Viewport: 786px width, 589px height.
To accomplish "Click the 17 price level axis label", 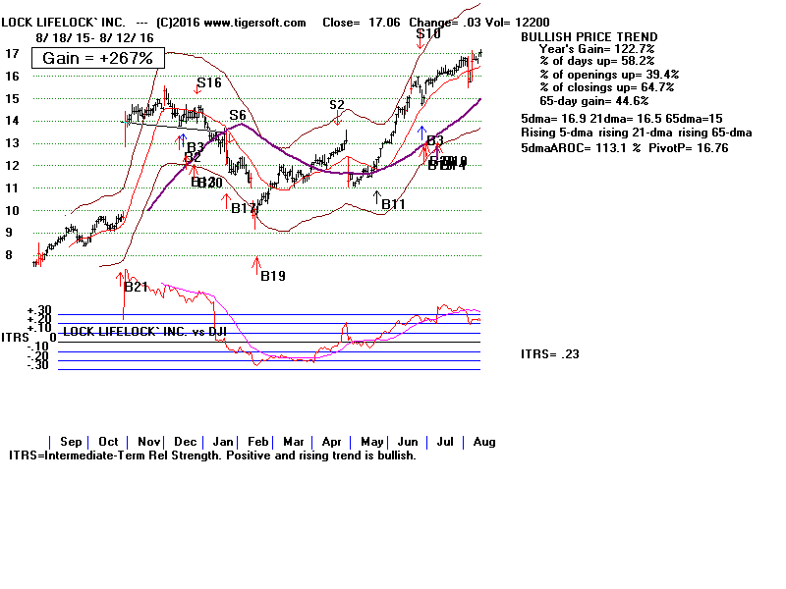I will [x=14, y=54].
